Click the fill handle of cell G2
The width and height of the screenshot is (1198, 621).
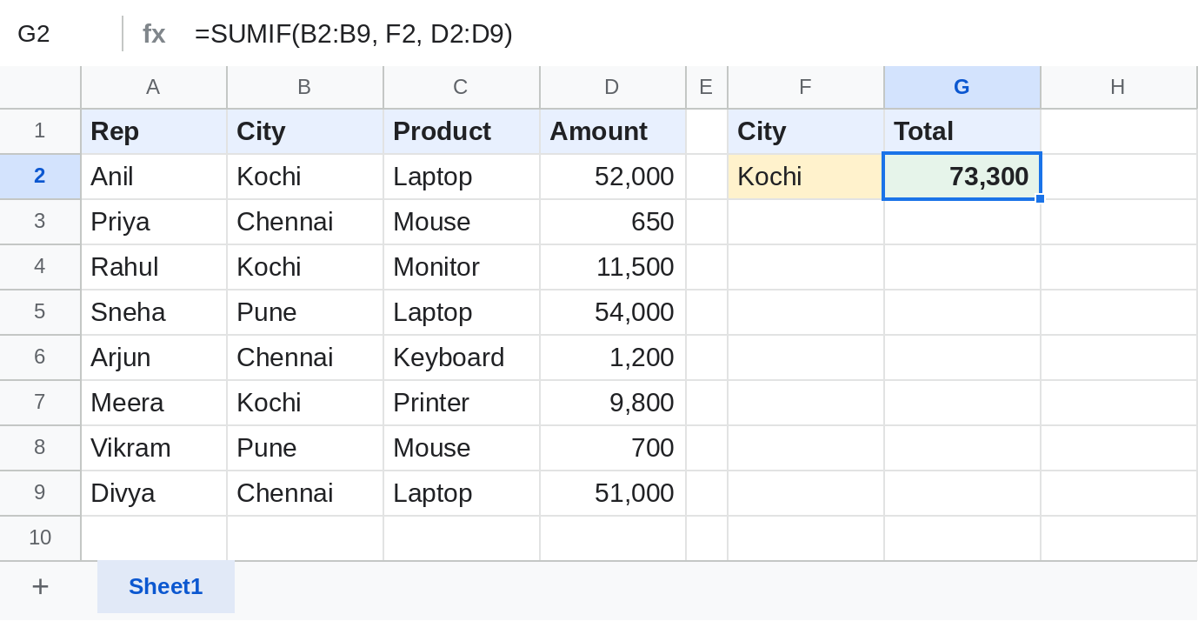(x=1040, y=199)
